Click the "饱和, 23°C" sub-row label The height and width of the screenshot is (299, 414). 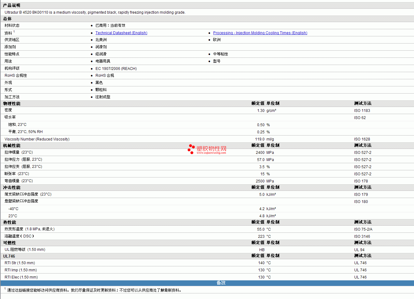(x=17, y=125)
